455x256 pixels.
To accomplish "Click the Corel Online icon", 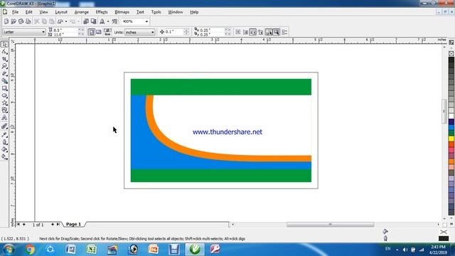I will [115, 21].
